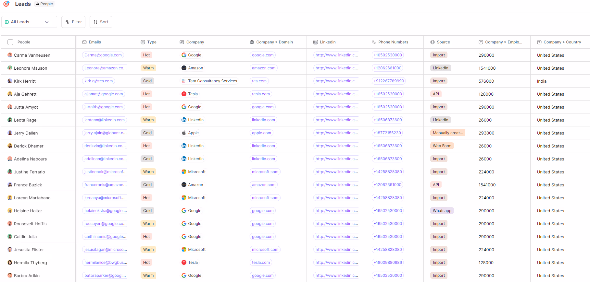
Task: Click the Hot tag in Carma Vanheusen's row
Action: [x=146, y=55]
